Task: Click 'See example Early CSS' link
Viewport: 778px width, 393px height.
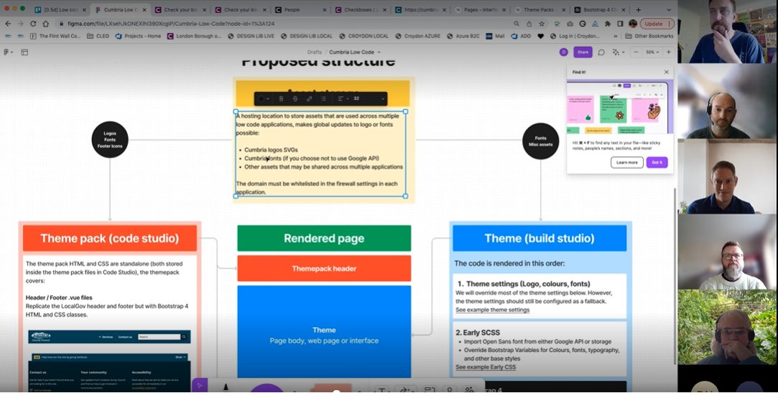Action: (x=485, y=367)
